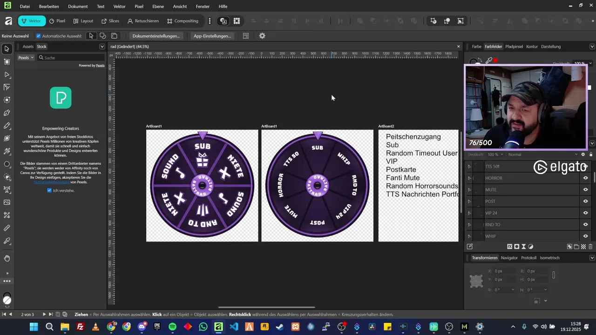Select the Move tool in the left toolbar
The image size is (596, 335).
(x=7, y=49)
